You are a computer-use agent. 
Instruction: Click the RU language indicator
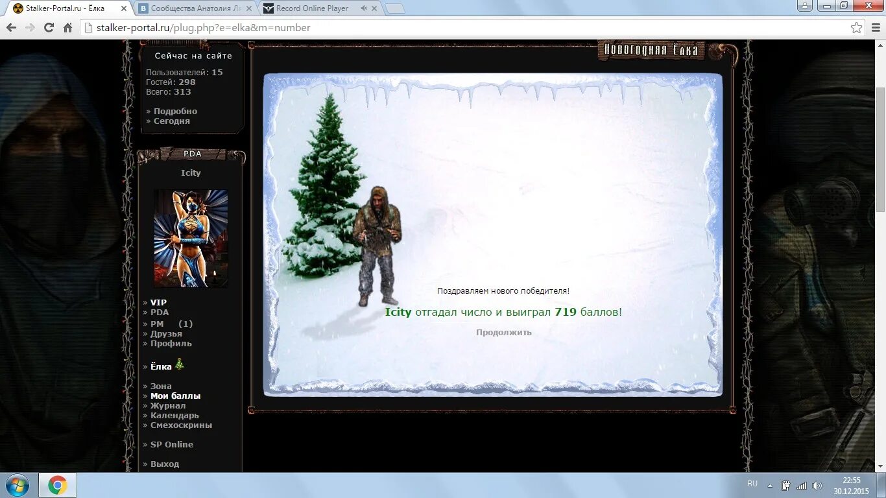[x=752, y=484]
